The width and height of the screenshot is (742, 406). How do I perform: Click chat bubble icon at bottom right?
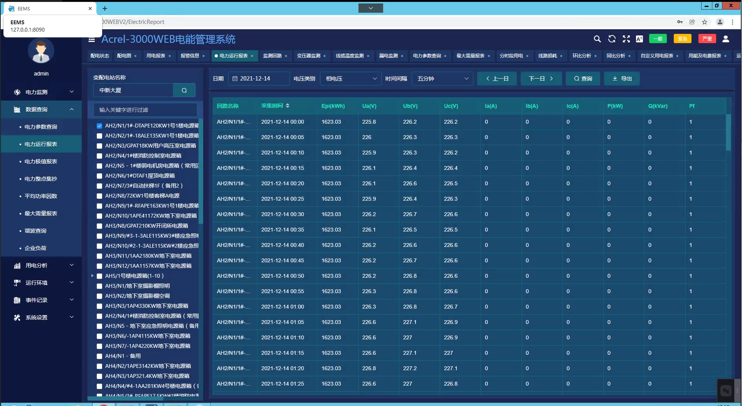[726, 391]
